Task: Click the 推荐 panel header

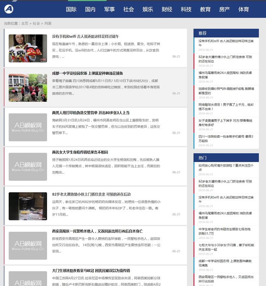Action: tap(226, 33)
